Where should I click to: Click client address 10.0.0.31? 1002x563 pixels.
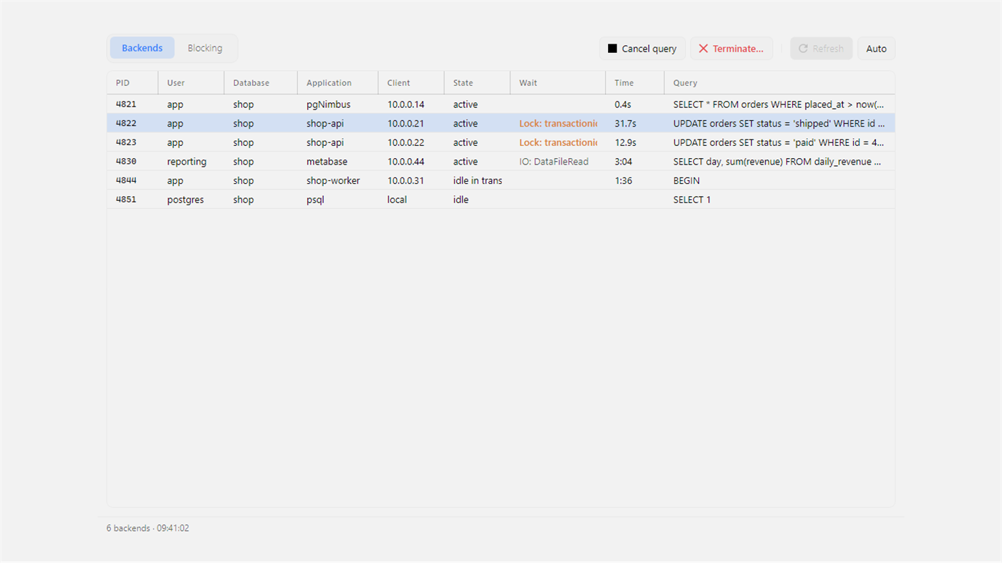406,181
